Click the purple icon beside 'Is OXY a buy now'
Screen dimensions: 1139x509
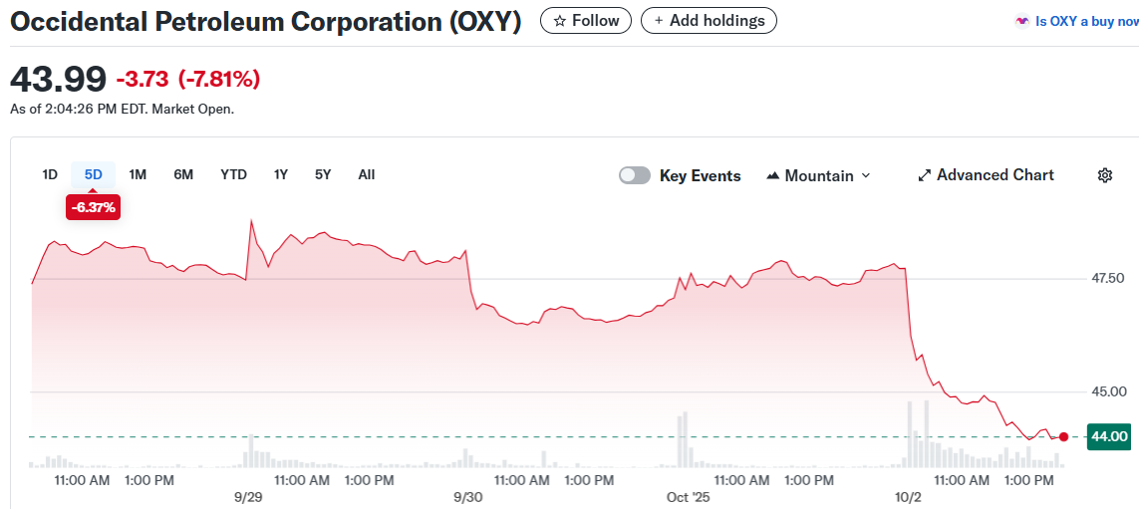1021,21
